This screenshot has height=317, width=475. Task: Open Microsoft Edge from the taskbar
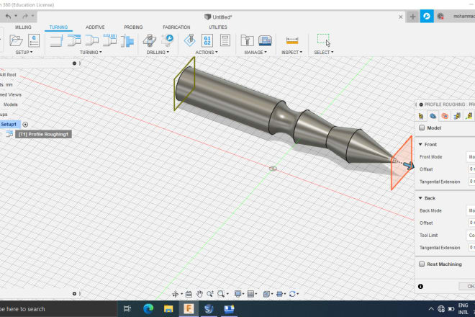[148, 309]
